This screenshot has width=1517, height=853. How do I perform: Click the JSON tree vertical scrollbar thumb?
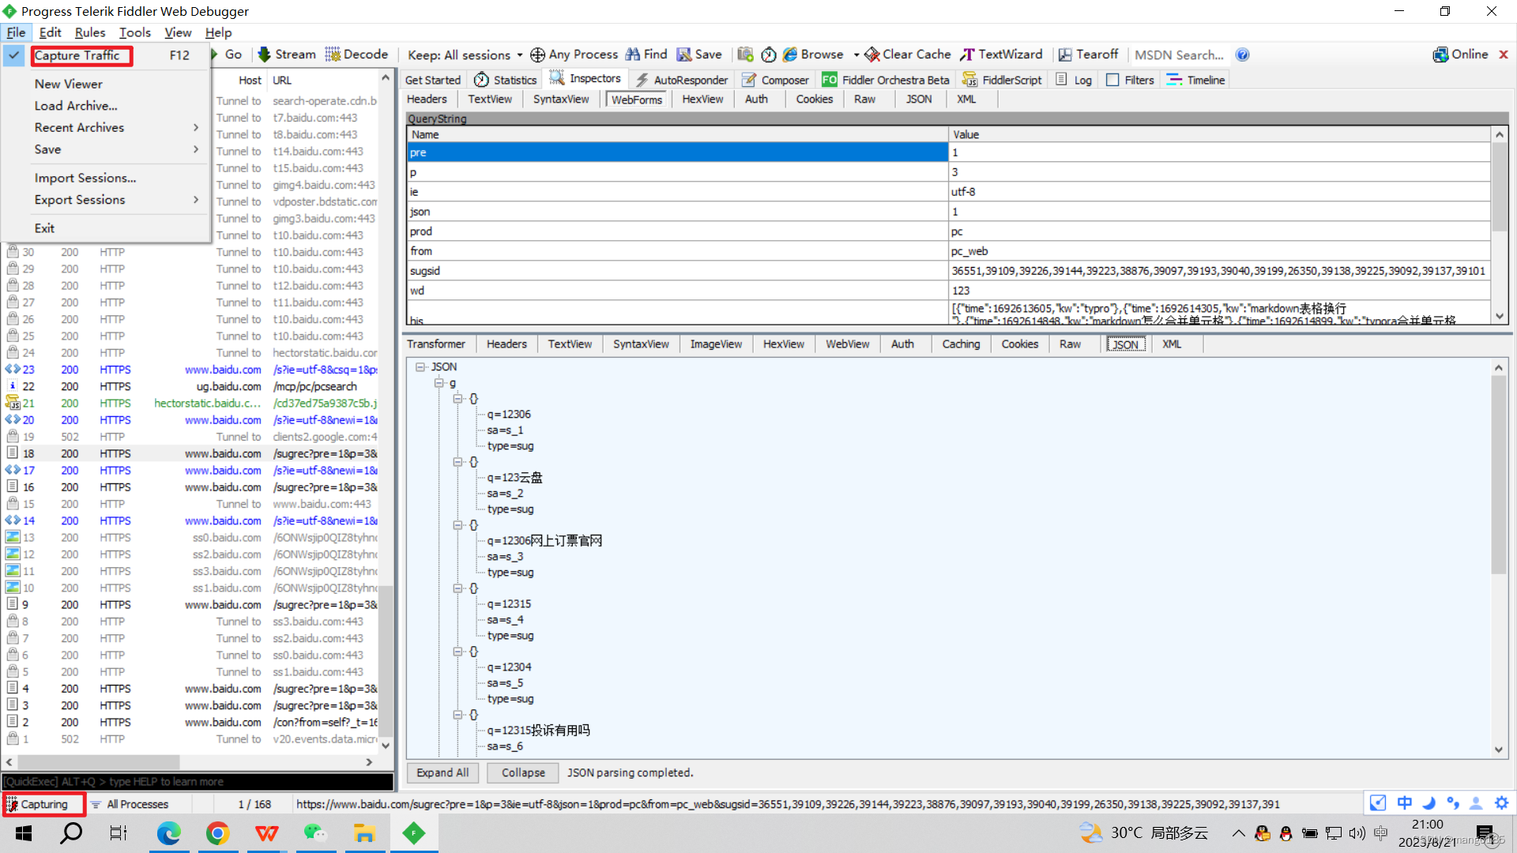[x=1499, y=474]
